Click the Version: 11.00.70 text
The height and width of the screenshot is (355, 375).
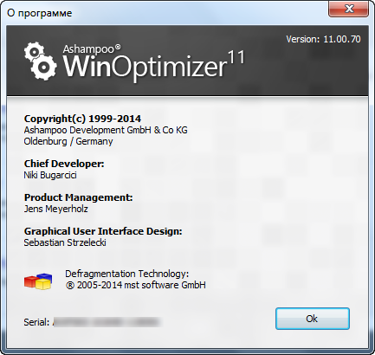click(323, 39)
